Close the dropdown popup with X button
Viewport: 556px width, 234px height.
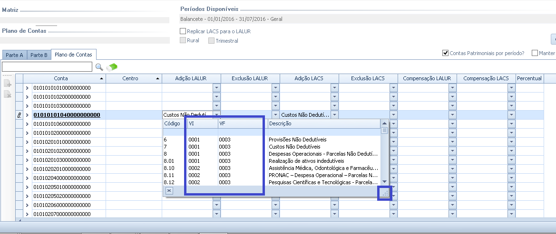(169, 190)
